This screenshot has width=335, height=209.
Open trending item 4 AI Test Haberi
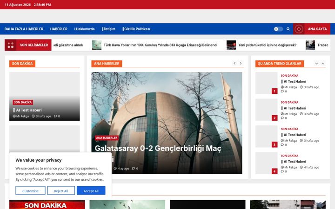coord(295,162)
